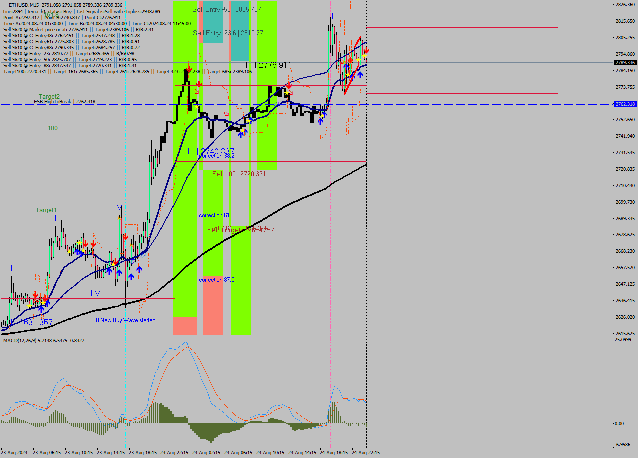
Task: Click the 'Sell 100 | 2720.331' text label
Action: 238,174
